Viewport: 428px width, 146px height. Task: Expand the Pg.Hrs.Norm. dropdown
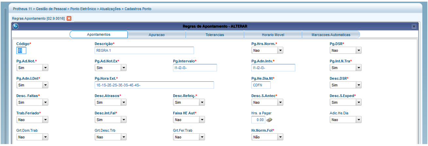[280, 51]
